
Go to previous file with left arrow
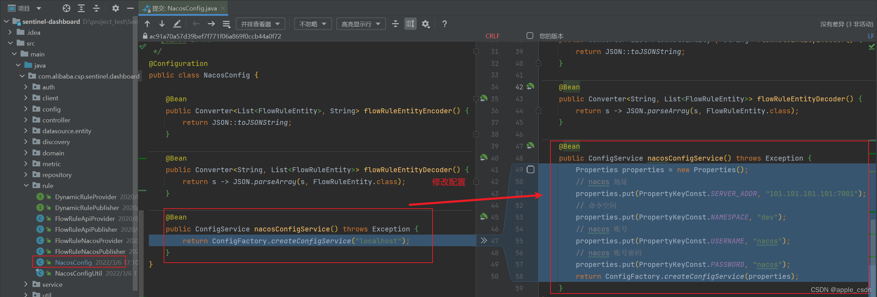(196, 24)
